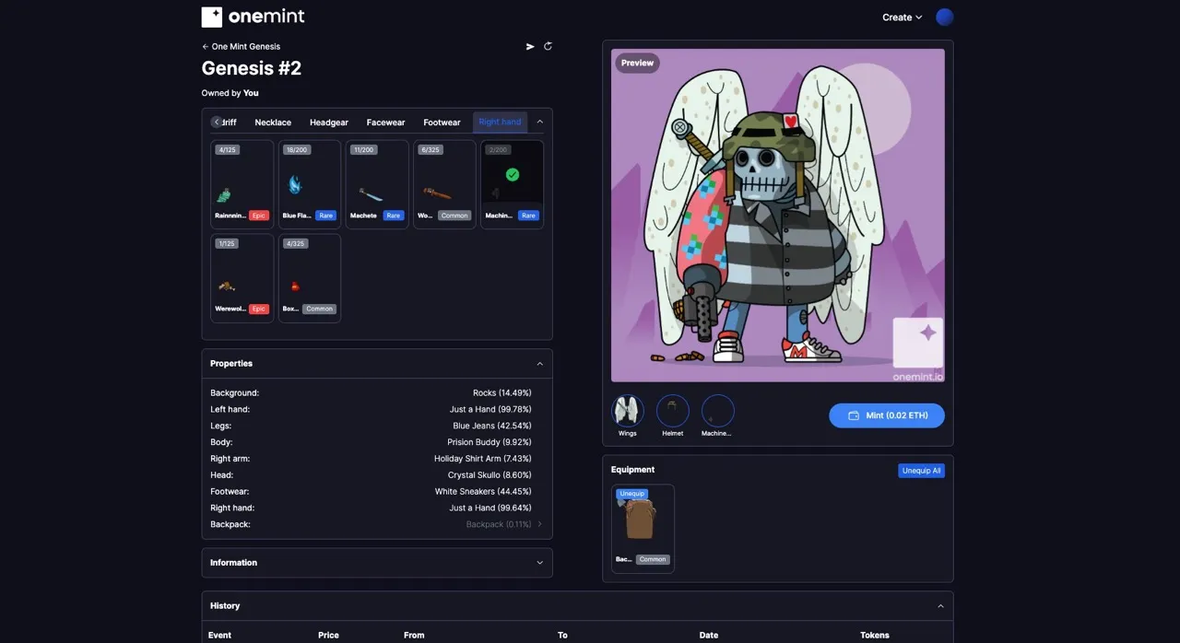Click the Date column header in History
This screenshot has height=643, width=1180.
pyautogui.click(x=708, y=635)
